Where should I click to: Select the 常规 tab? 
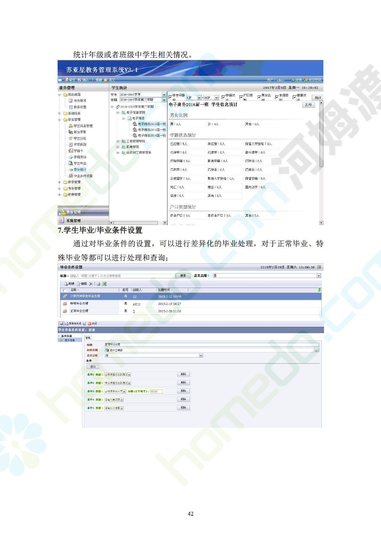[x=88, y=338]
